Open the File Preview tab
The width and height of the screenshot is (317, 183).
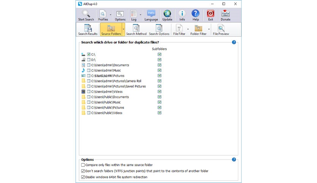coord(221,29)
